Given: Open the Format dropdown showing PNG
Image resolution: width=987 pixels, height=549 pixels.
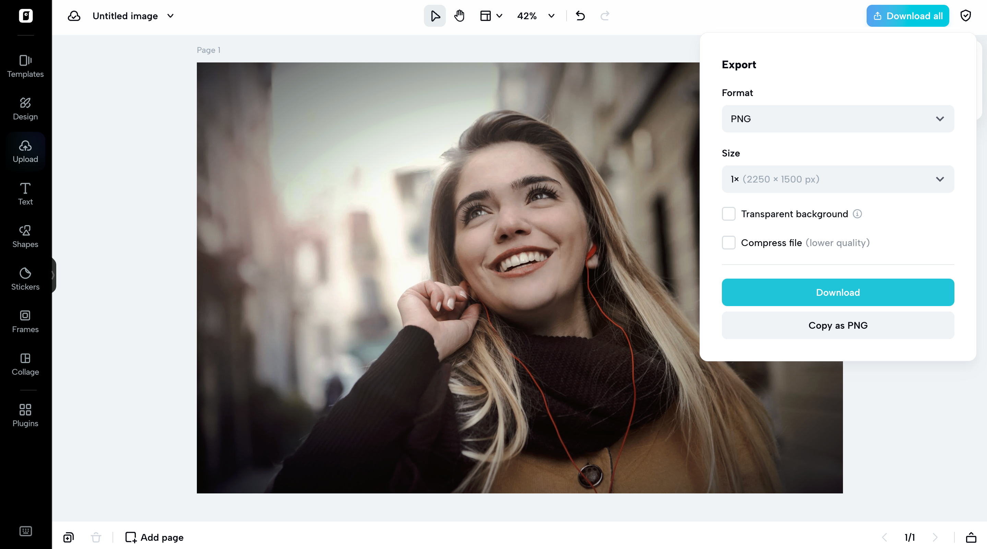Looking at the screenshot, I should pos(837,118).
